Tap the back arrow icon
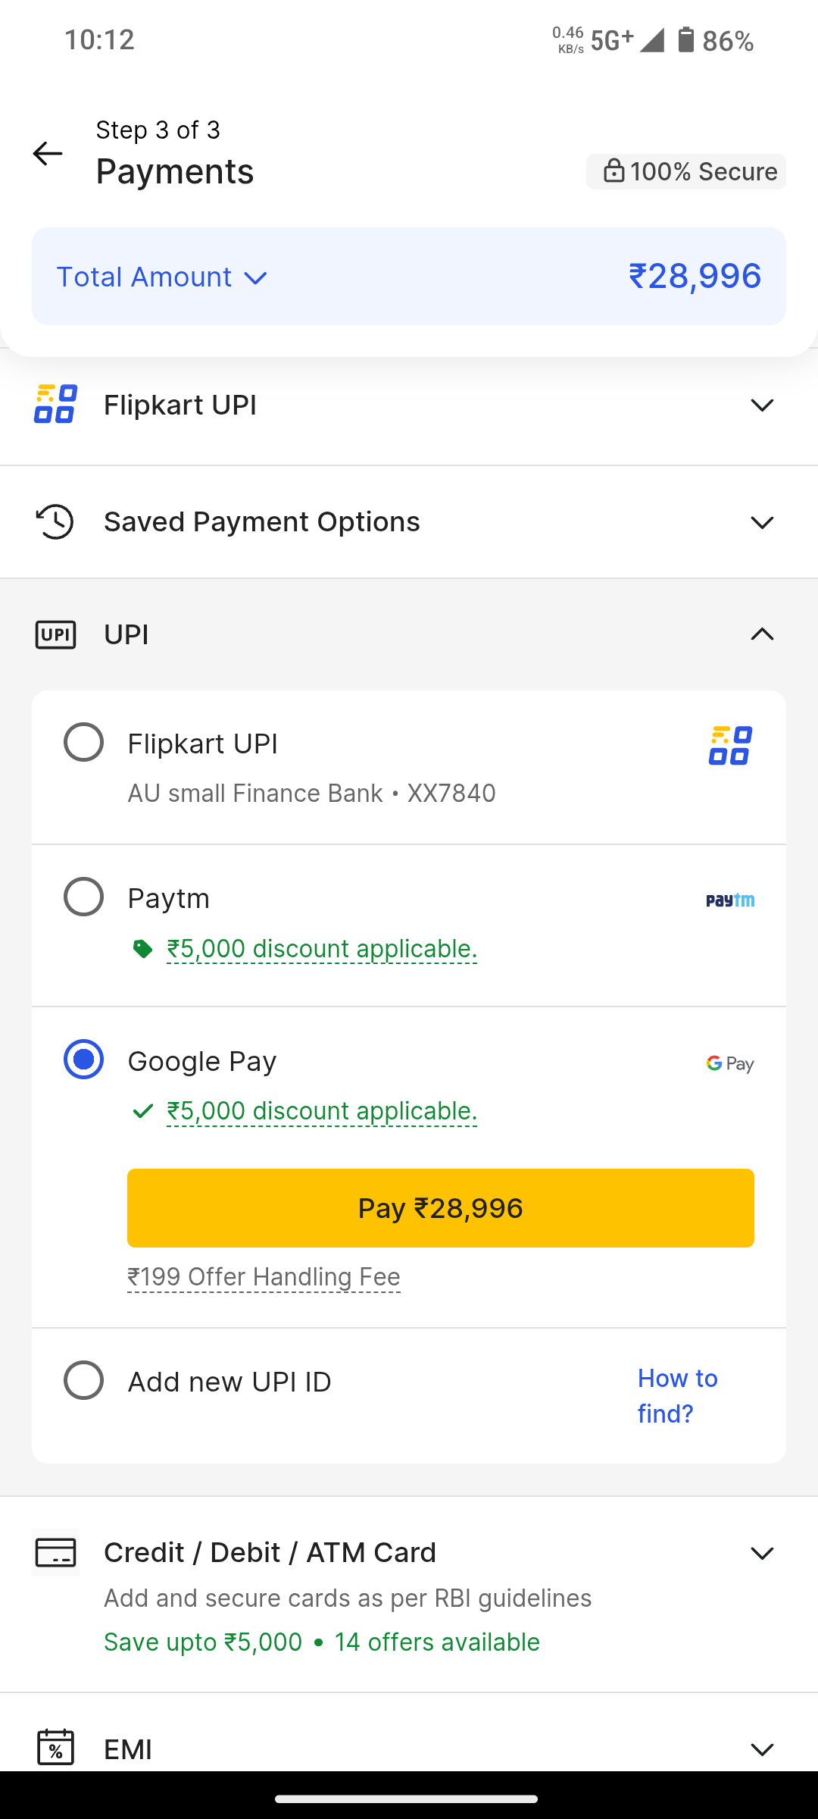Image resolution: width=818 pixels, height=1819 pixels. pos(48,154)
